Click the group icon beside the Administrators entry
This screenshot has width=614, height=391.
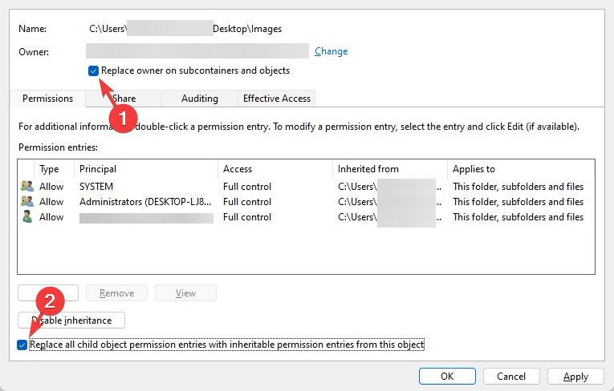tap(26, 202)
